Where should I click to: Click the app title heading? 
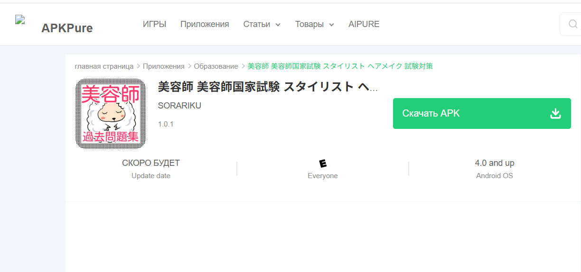coord(268,87)
